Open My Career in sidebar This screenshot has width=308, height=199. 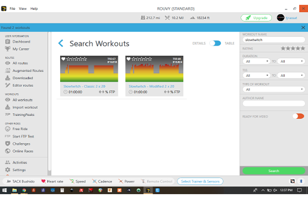[21, 49]
